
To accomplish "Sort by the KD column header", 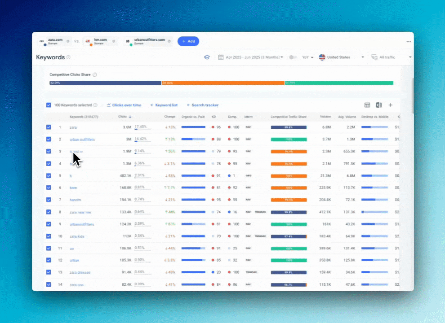I will pyautogui.click(x=214, y=117).
